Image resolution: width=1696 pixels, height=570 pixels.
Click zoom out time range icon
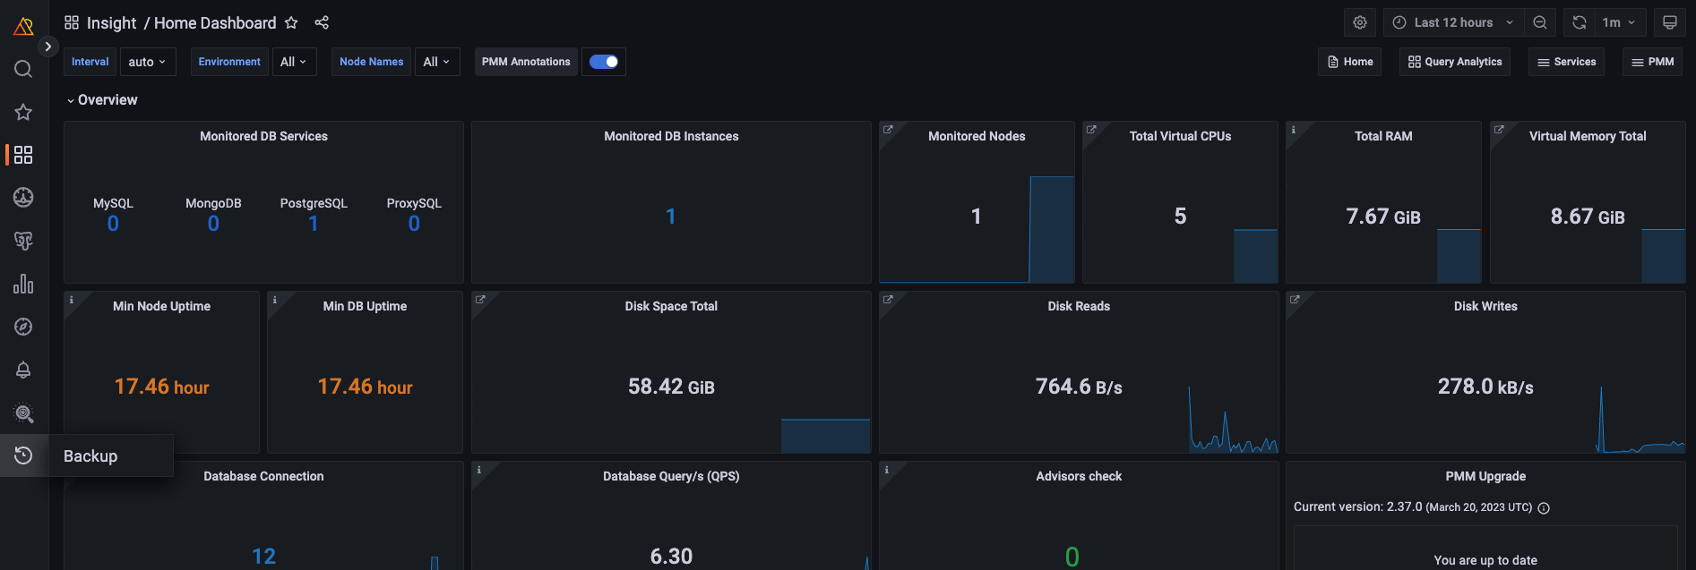click(x=1540, y=22)
